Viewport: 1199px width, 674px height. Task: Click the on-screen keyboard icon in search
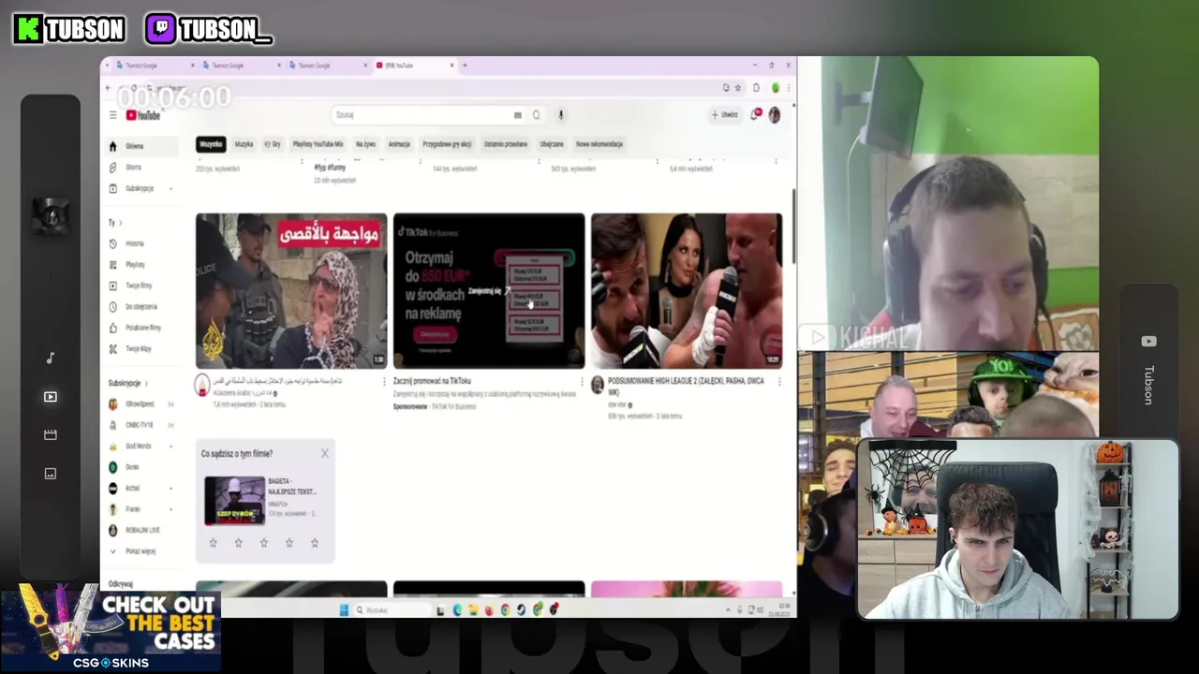(x=517, y=115)
